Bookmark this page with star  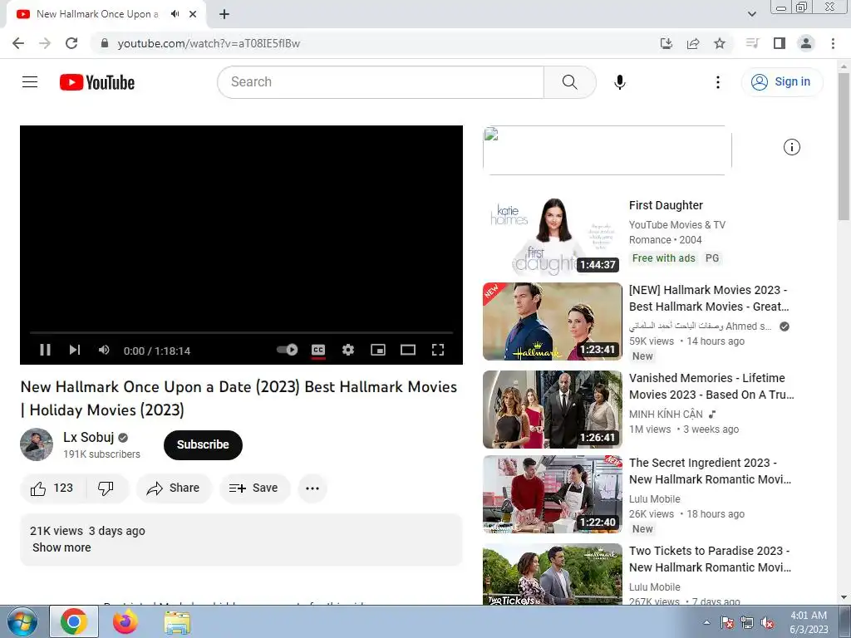pos(720,43)
